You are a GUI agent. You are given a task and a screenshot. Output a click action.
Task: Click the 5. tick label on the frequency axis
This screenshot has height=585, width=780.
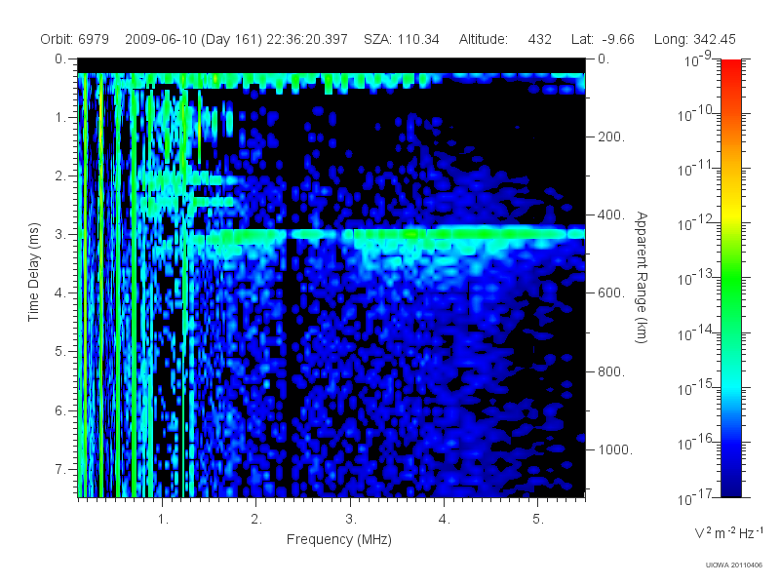(538, 520)
